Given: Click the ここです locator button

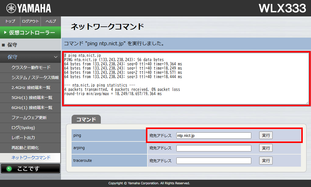Looking at the screenshot, I should click(x=30, y=168).
